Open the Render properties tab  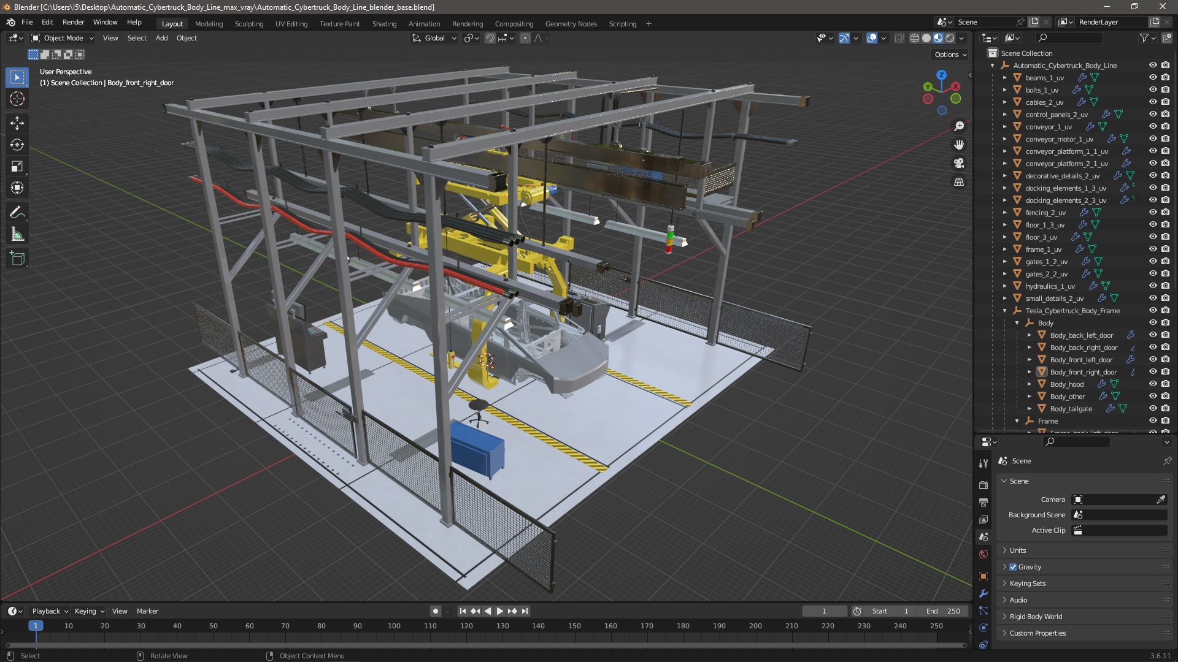click(x=984, y=485)
